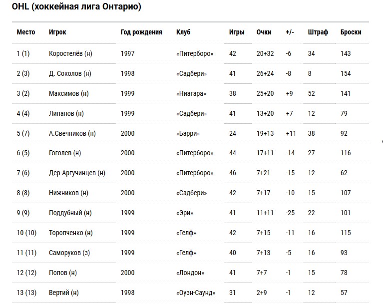Click the Очки column header

tap(264, 32)
